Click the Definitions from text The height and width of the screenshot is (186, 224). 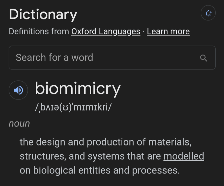39,31
